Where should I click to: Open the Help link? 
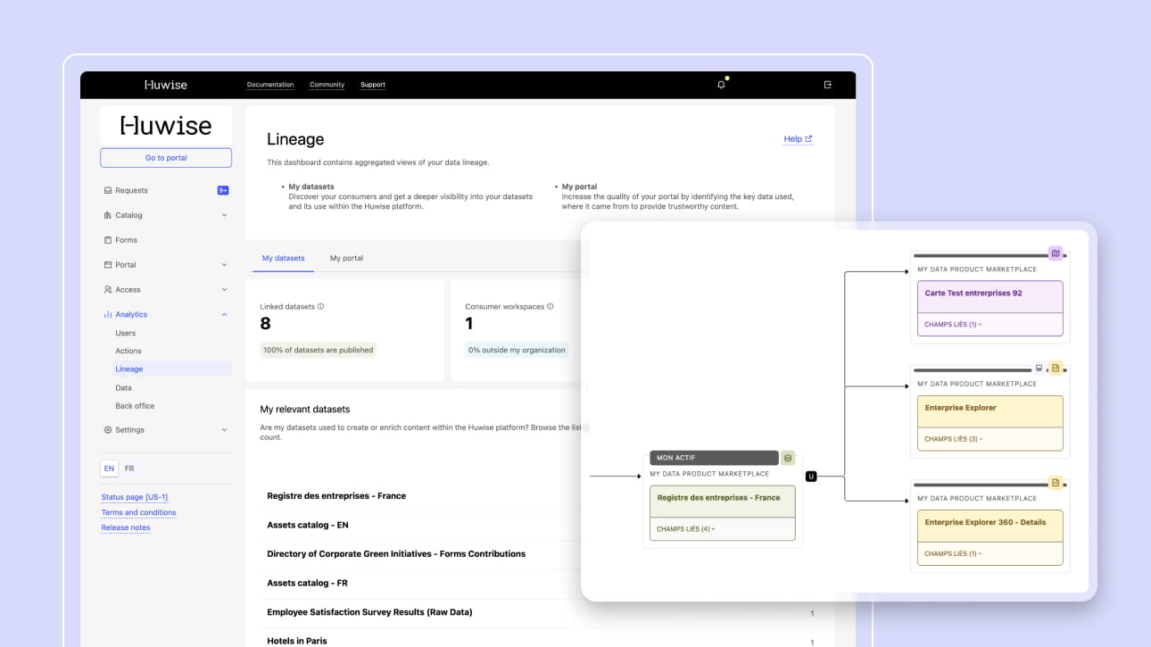click(x=797, y=139)
